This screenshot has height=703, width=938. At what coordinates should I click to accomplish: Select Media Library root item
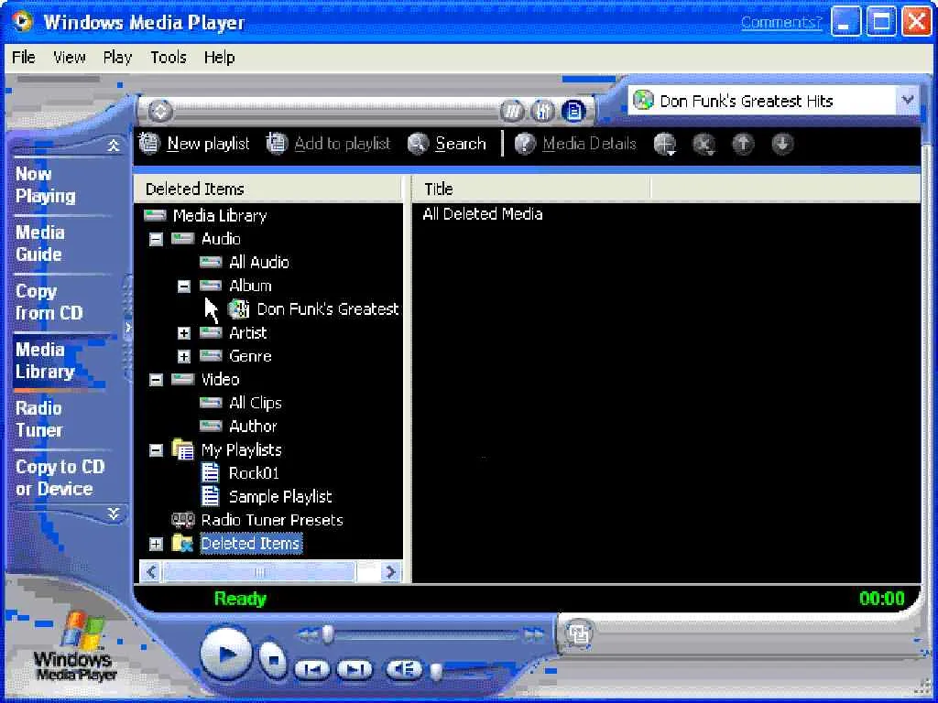tap(220, 215)
